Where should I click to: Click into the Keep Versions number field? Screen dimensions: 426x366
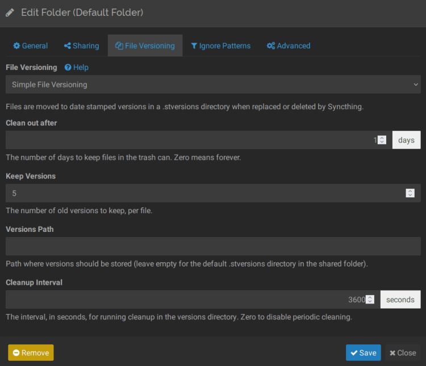[x=204, y=193]
